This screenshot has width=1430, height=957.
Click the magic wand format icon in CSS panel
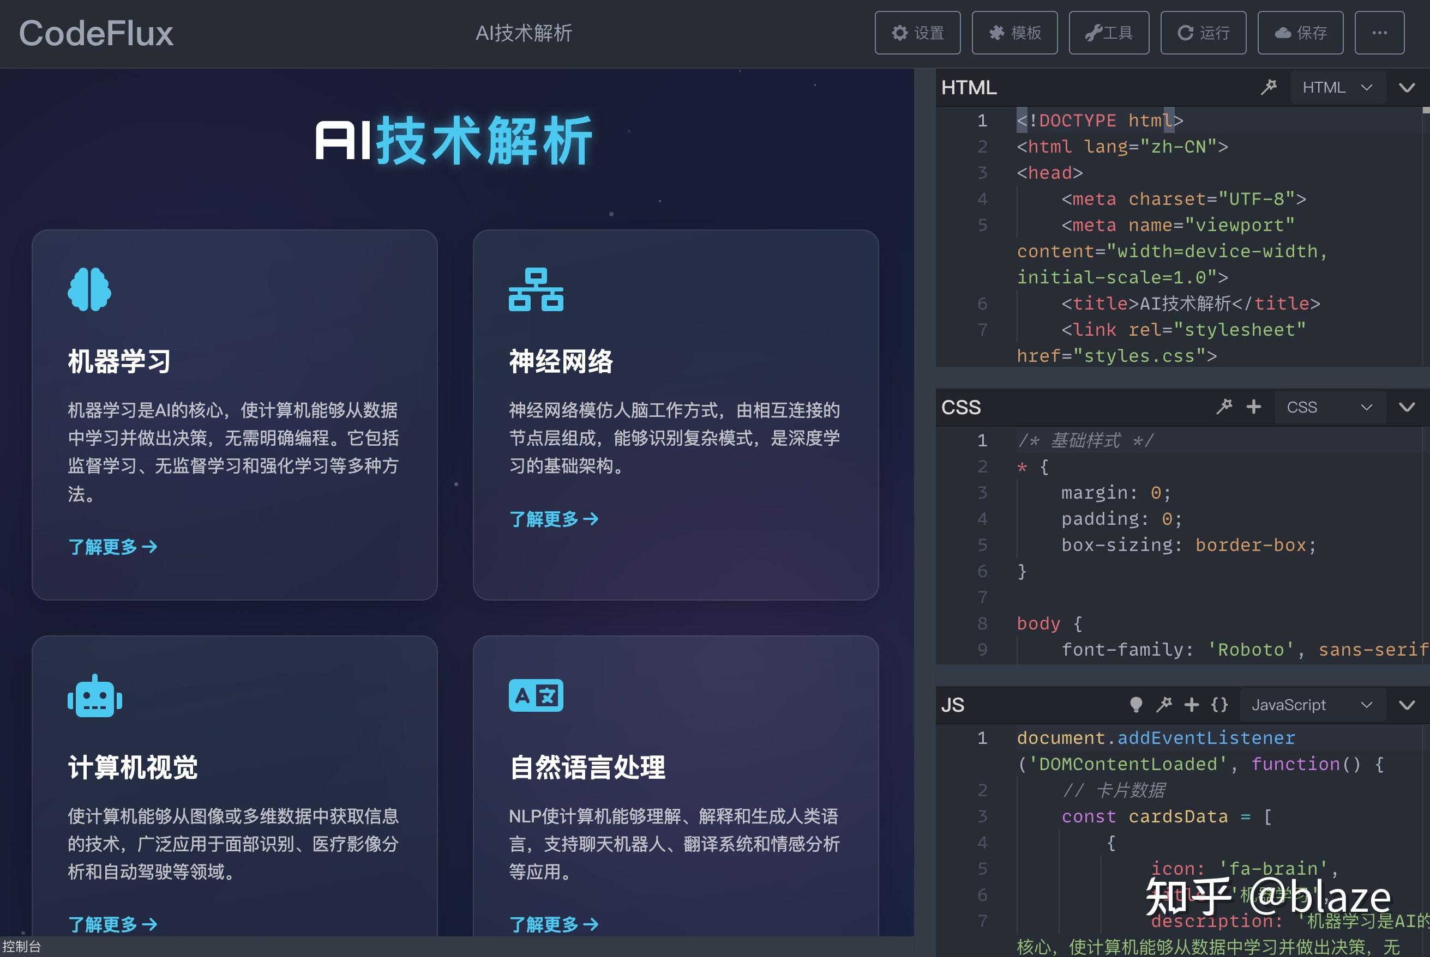click(x=1224, y=407)
